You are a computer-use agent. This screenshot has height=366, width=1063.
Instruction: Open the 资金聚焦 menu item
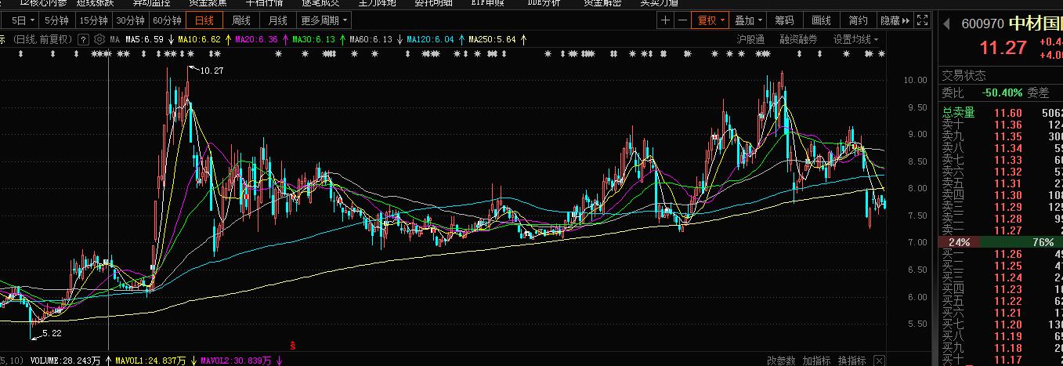(208, 3)
